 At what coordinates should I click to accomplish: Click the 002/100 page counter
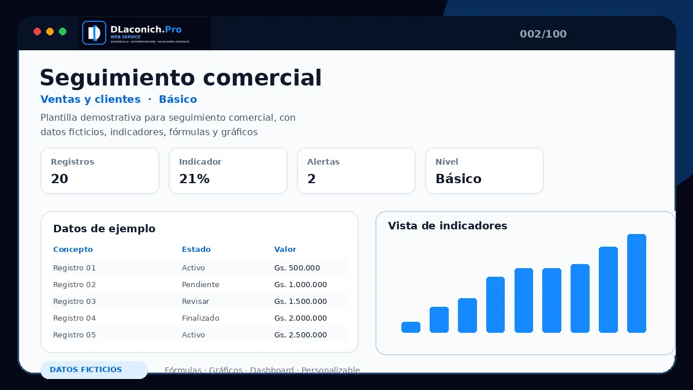(x=543, y=34)
